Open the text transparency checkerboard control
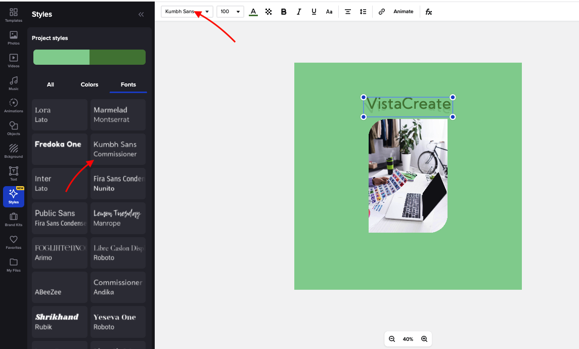The height and width of the screenshot is (349, 579). tap(269, 12)
